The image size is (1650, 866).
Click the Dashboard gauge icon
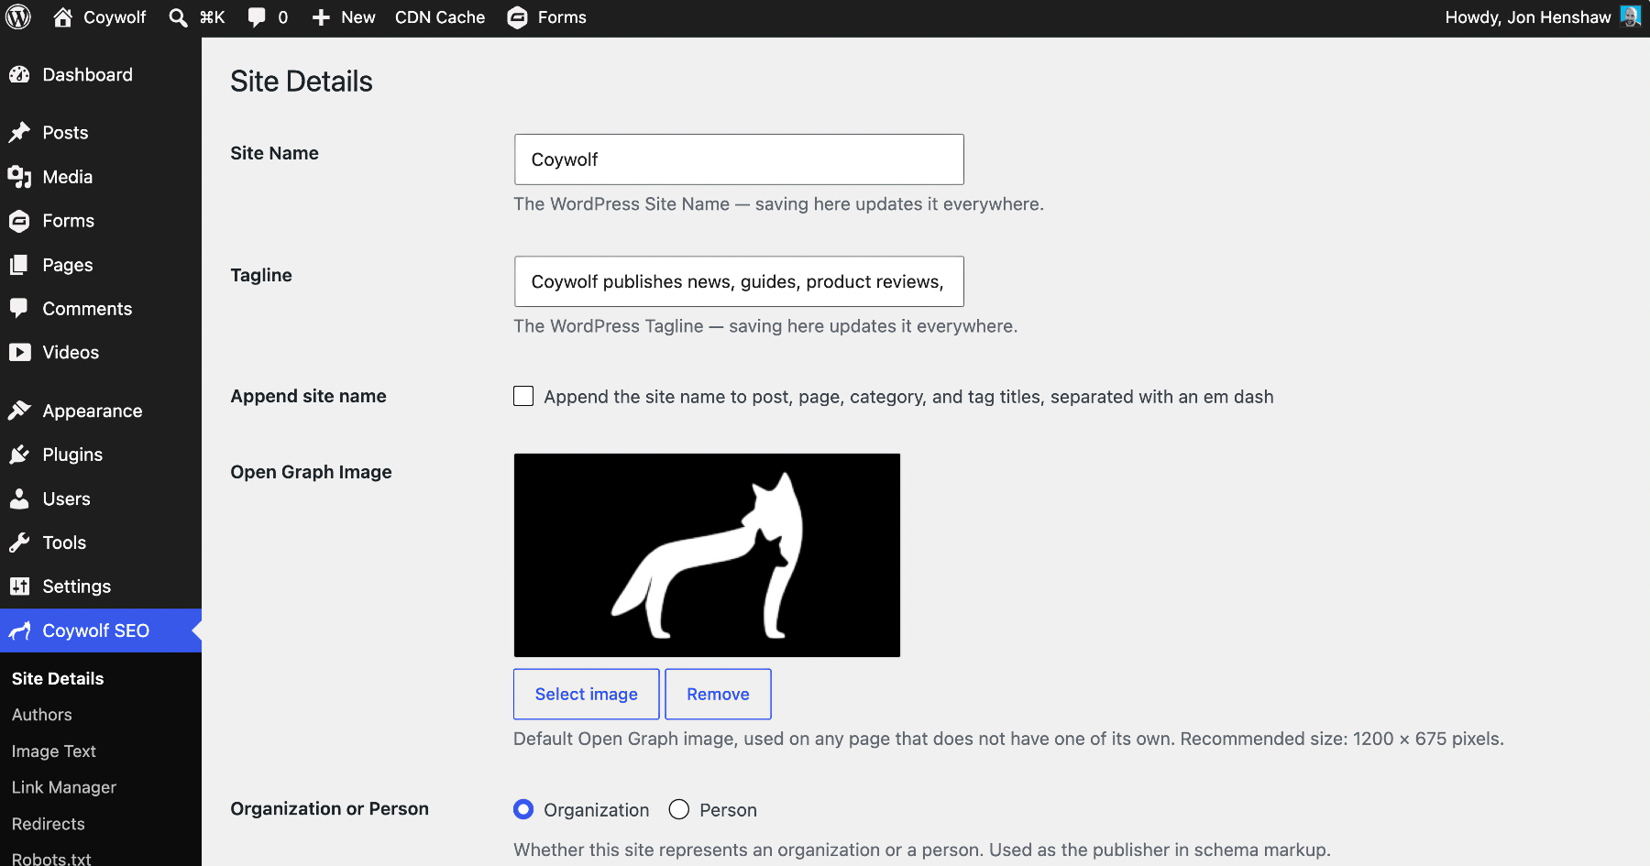point(19,75)
